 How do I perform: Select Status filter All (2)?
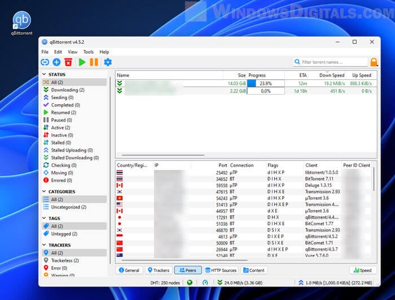(74, 82)
